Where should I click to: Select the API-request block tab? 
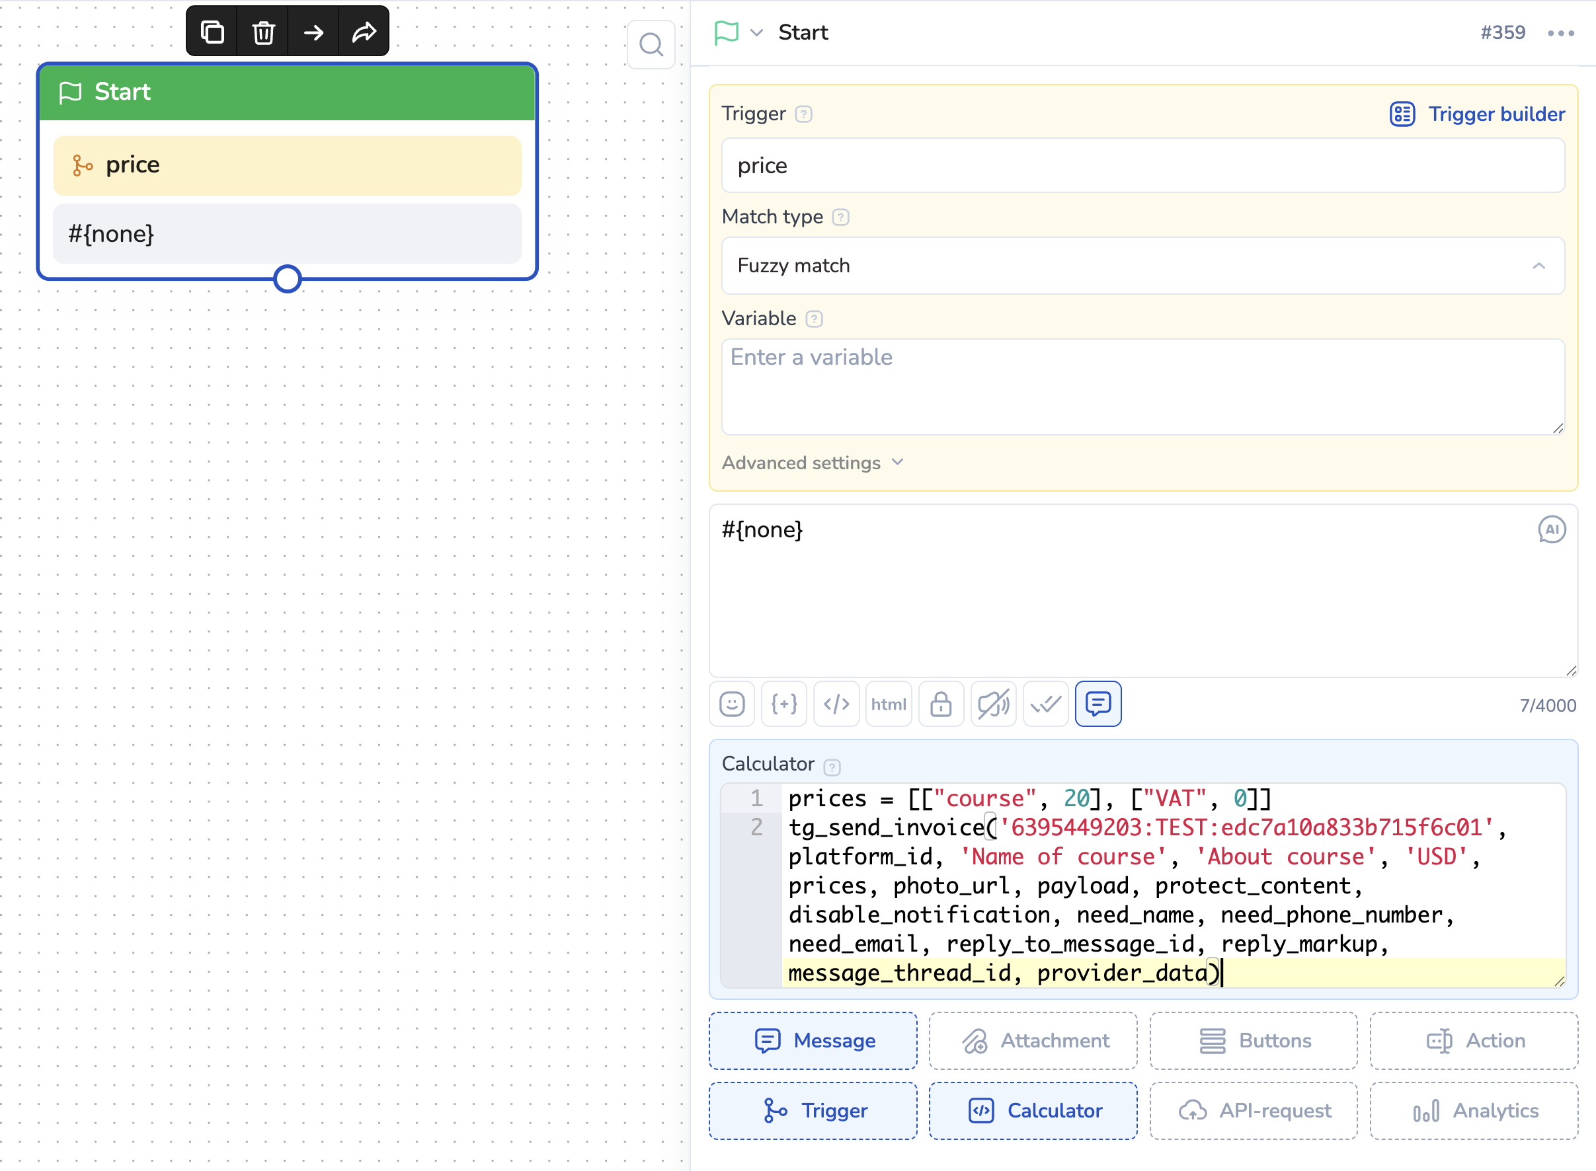[1253, 1110]
